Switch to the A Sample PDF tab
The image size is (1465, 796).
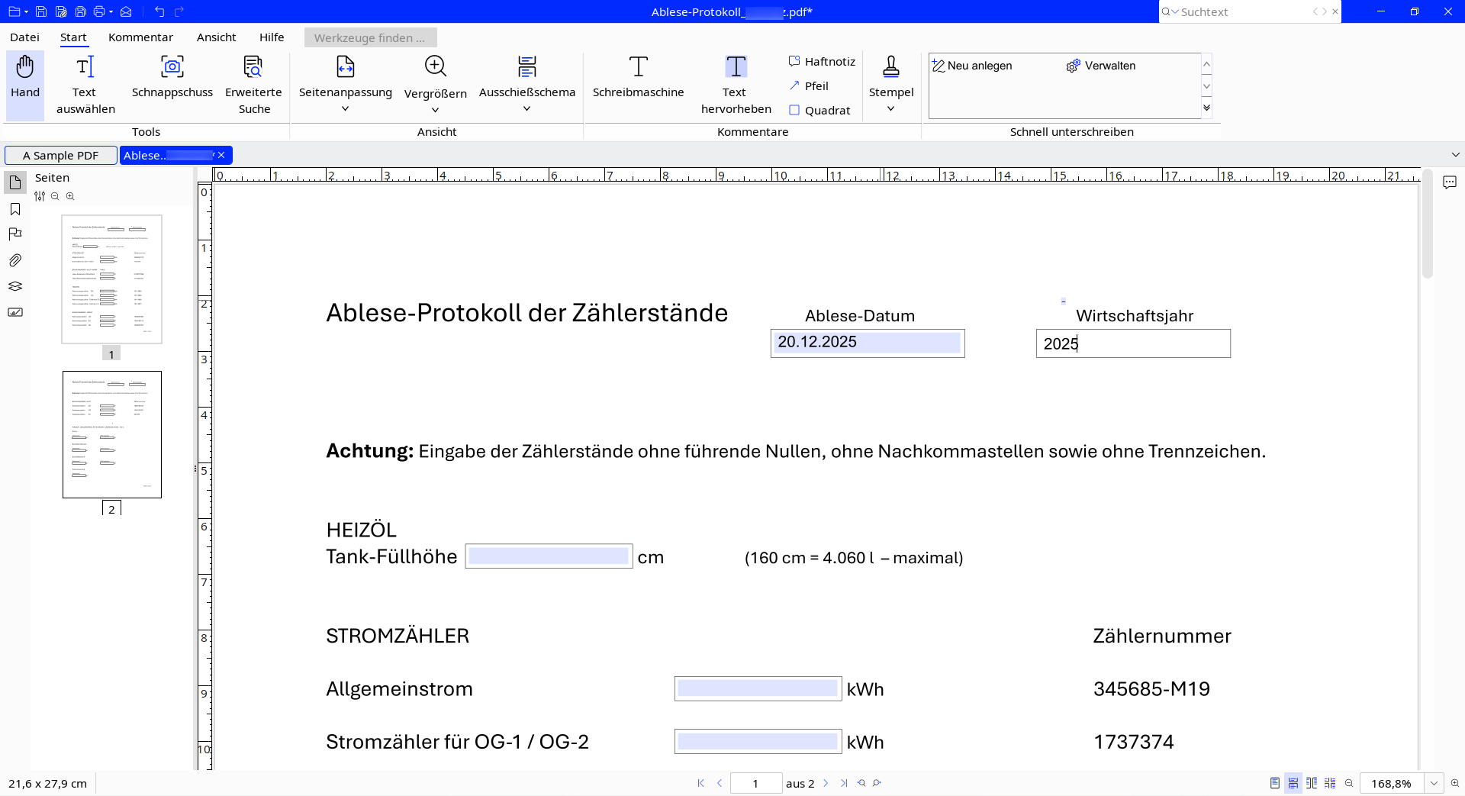click(61, 156)
